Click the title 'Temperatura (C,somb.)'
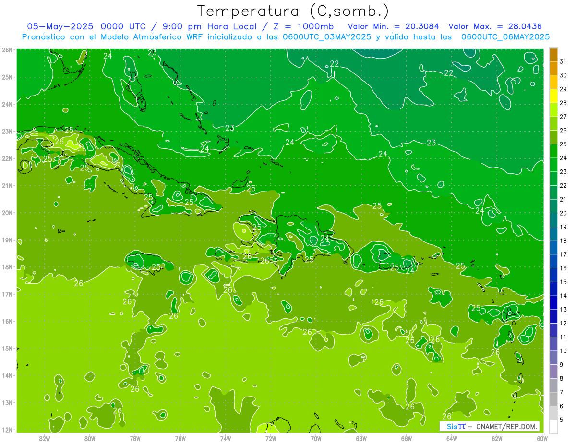Viewport: 576px width, 445px height. point(293,11)
